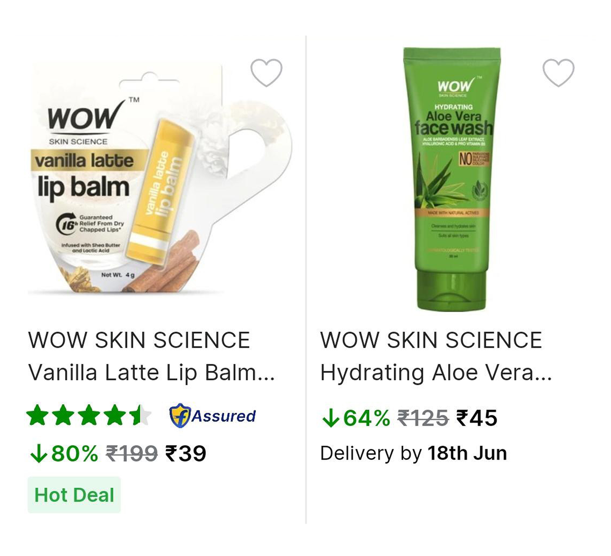This screenshot has width=611, height=556.
Task: Open the Aloe Vera face wash product image
Action: (453, 179)
